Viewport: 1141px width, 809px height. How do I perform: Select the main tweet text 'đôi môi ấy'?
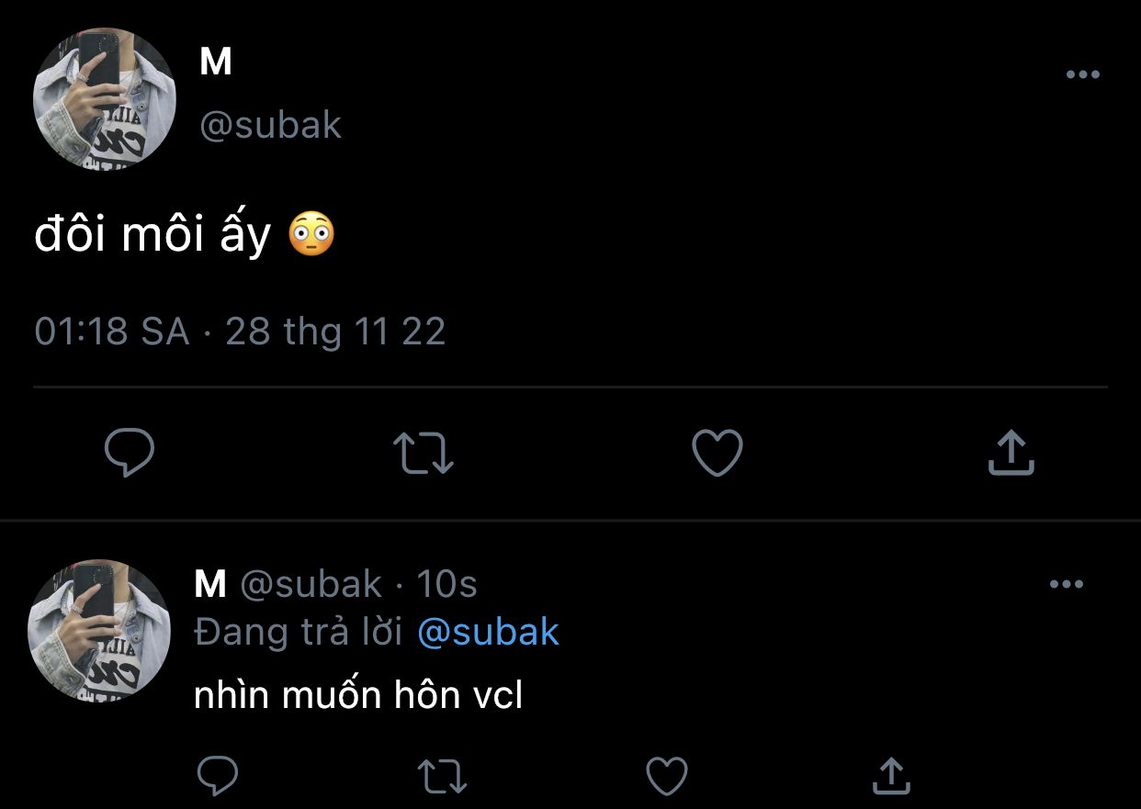click(x=153, y=235)
